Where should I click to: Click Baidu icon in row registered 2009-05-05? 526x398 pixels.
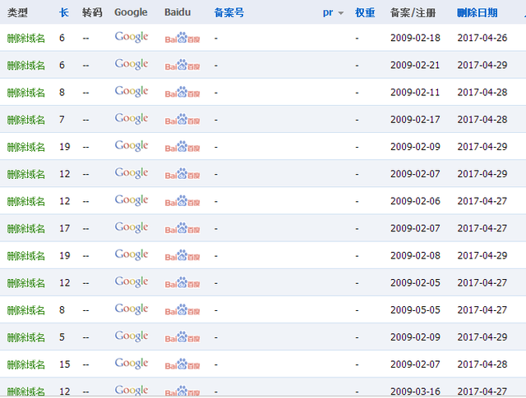coord(182,309)
